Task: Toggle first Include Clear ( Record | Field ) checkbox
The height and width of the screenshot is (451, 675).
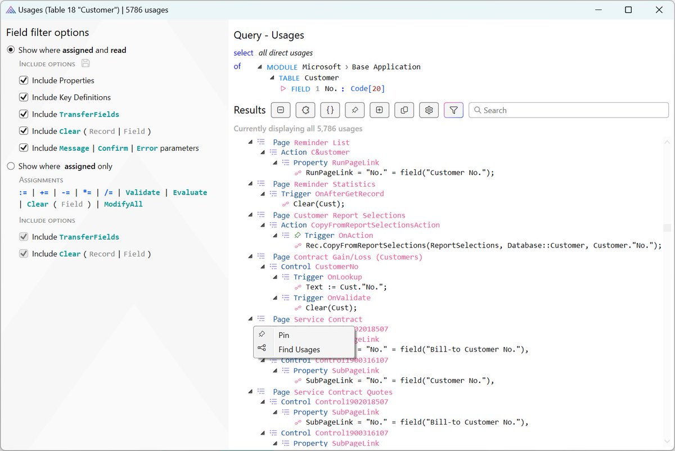Action: [24, 131]
